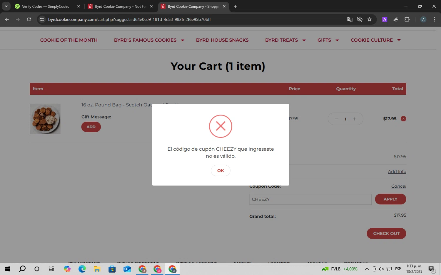
Task: Expand the Cookie Culture dropdown arrow
Action: [x=399, y=40]
